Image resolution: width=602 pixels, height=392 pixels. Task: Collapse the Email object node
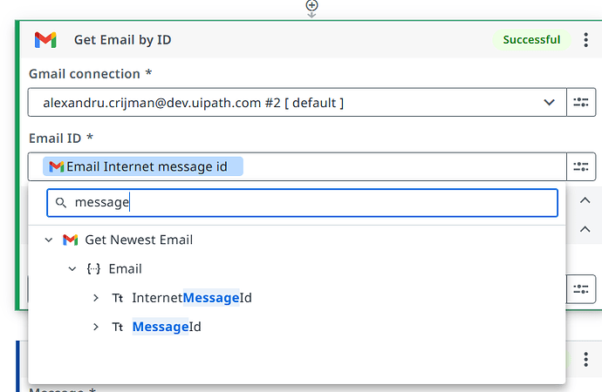click(x=72, y=269)
